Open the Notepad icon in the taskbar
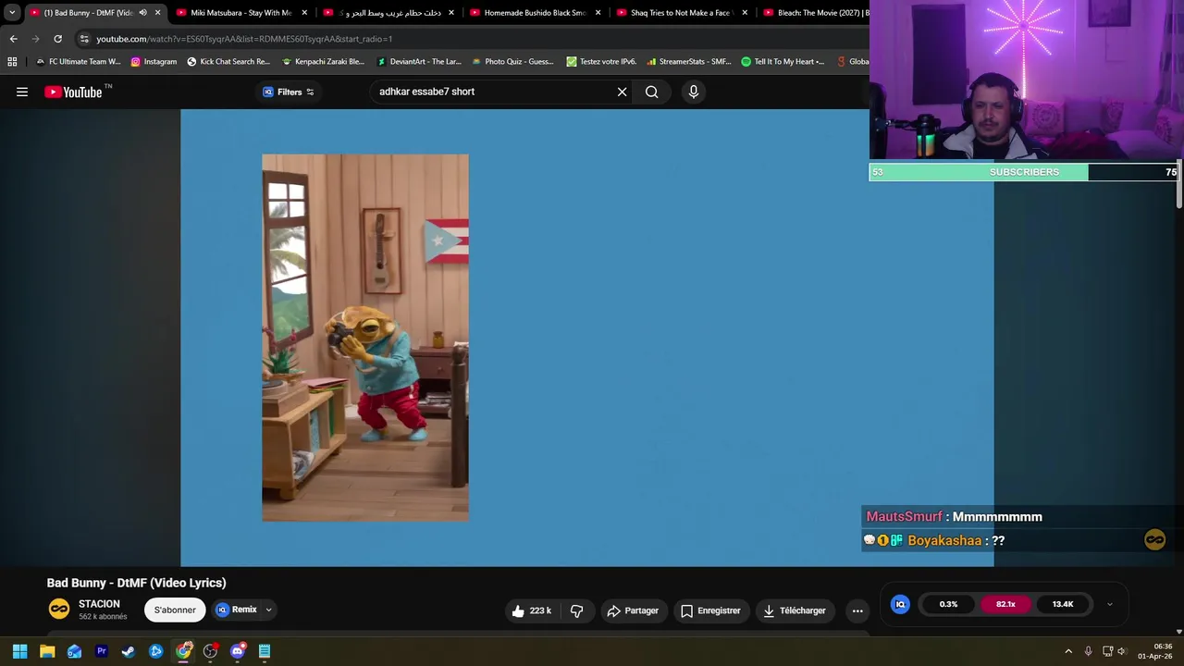The image size is (1184, 666). [x=265, y=651]
